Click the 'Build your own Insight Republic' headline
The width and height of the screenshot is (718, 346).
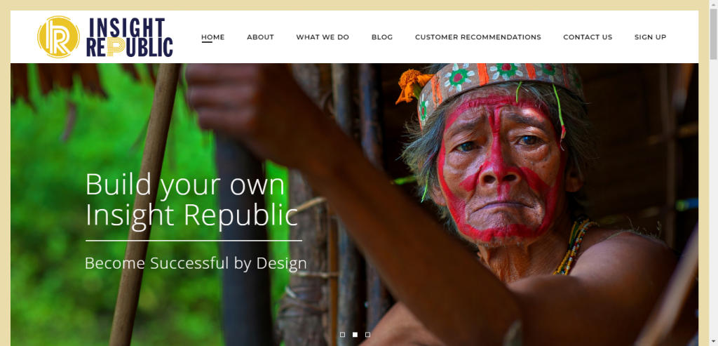click(192, 200)
